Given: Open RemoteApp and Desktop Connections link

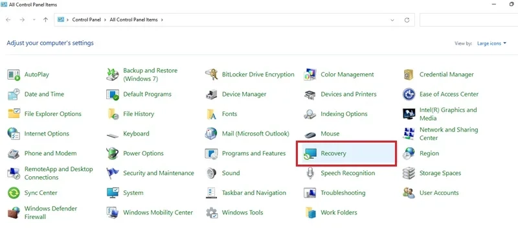Looking at the screenshot, I should (58, 173).
